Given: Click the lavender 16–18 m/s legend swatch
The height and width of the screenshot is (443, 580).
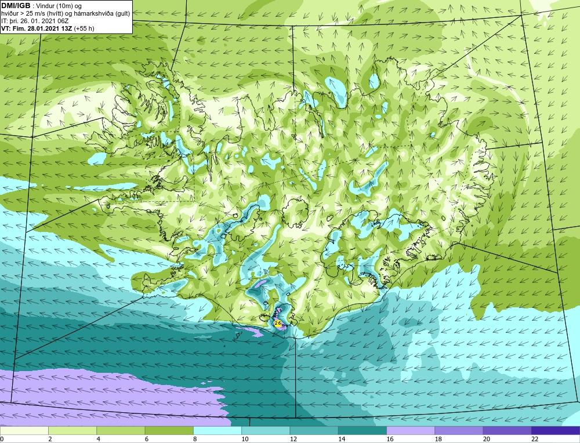Looking at the screenshot, I should point(411,430).
